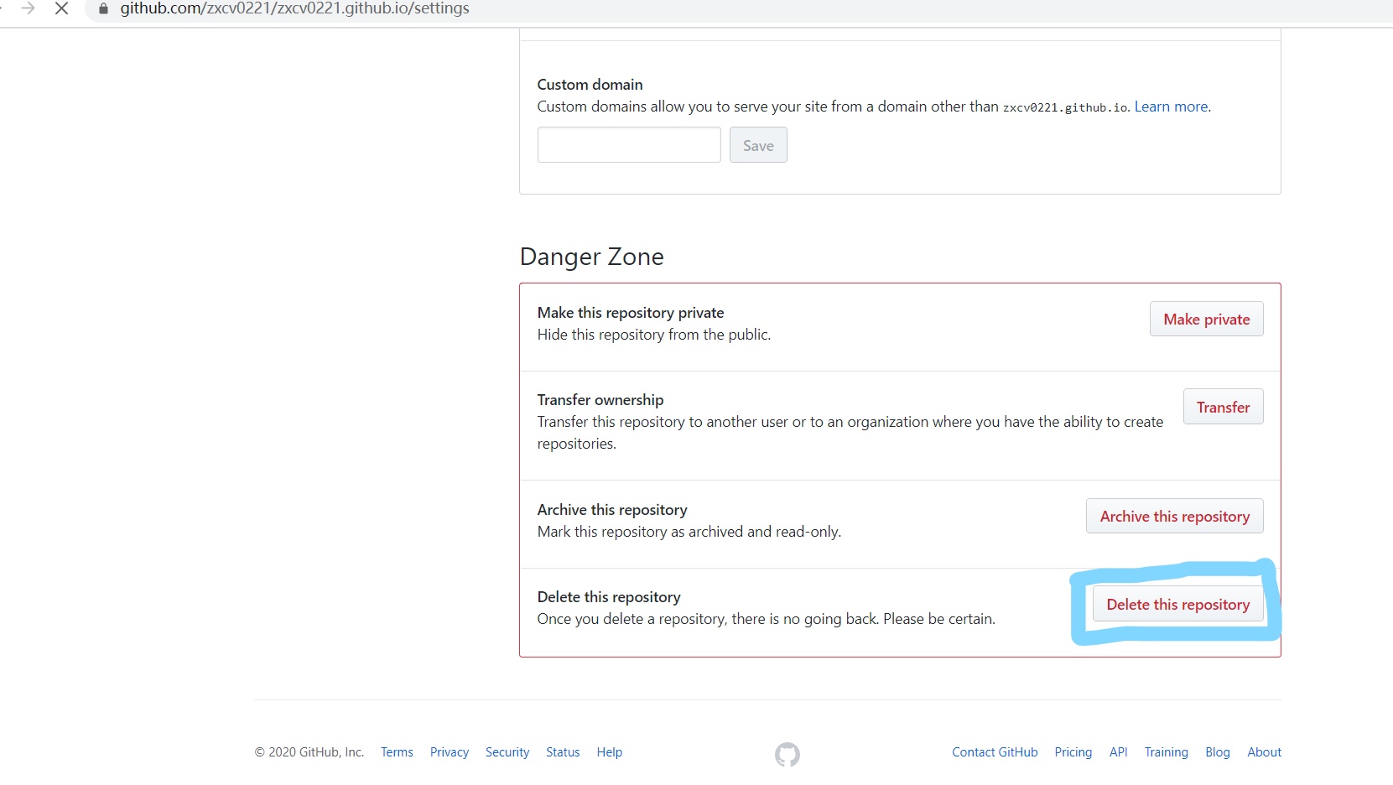Open the Blog footer link

coord(1218,752)
